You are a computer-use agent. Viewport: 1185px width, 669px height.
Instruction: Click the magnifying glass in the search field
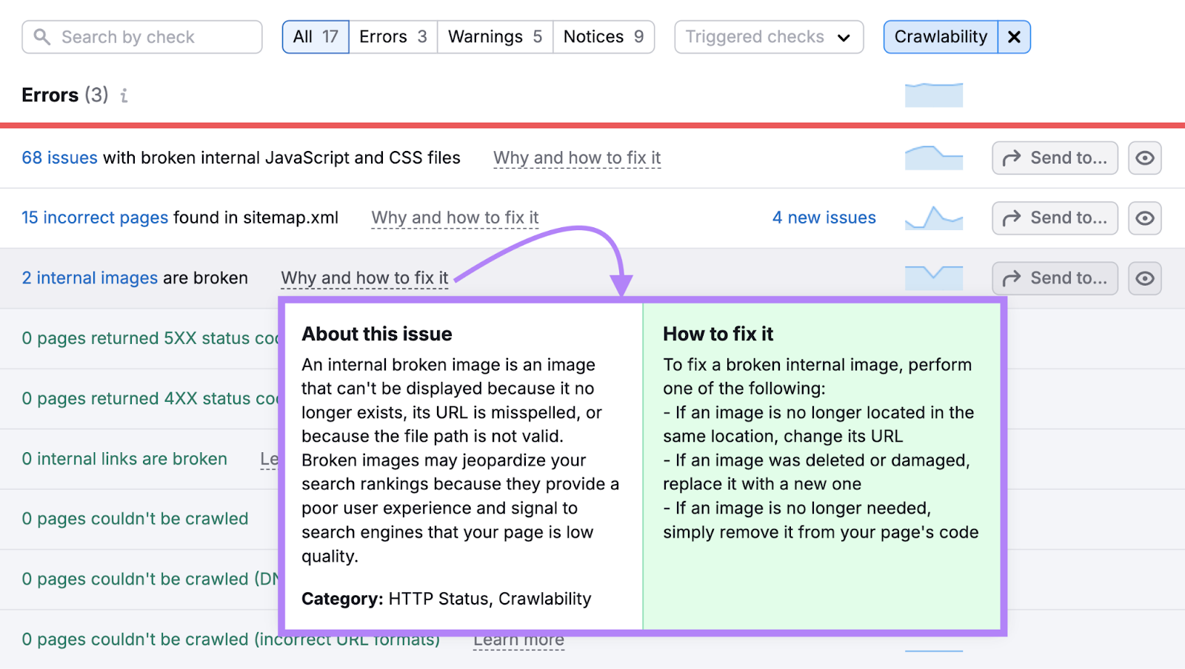43,36
